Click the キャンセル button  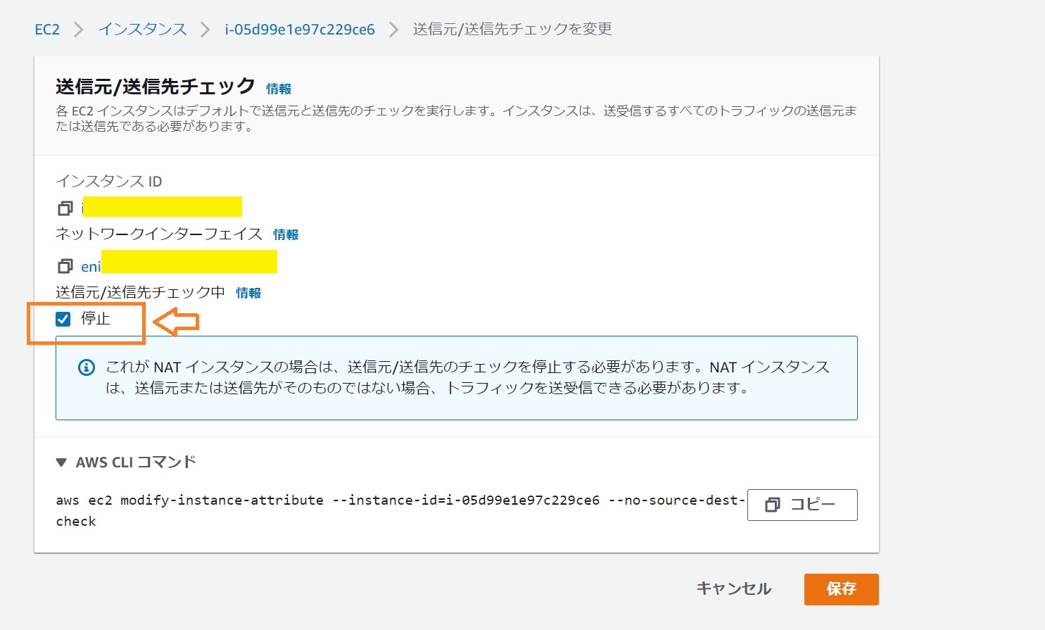733,589
